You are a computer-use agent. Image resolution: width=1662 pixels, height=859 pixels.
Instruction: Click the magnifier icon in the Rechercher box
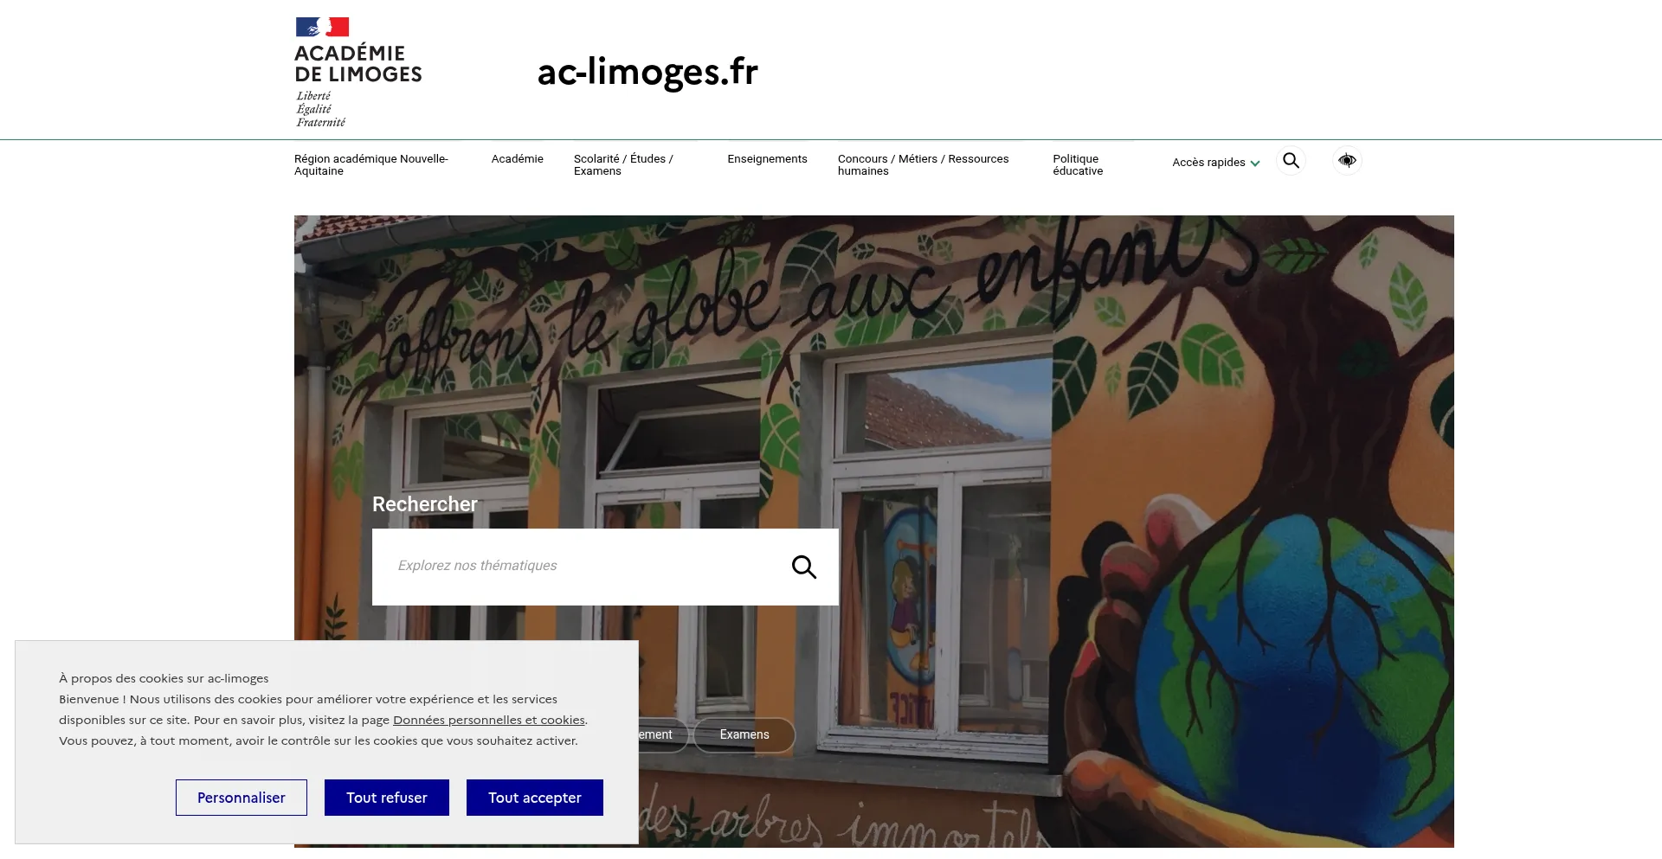click(x=804, y=567)
